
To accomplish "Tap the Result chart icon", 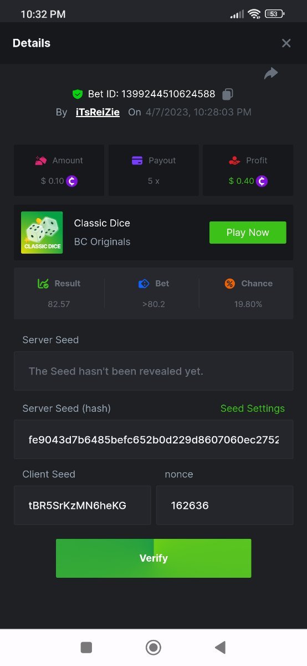I will click(43, 284).
